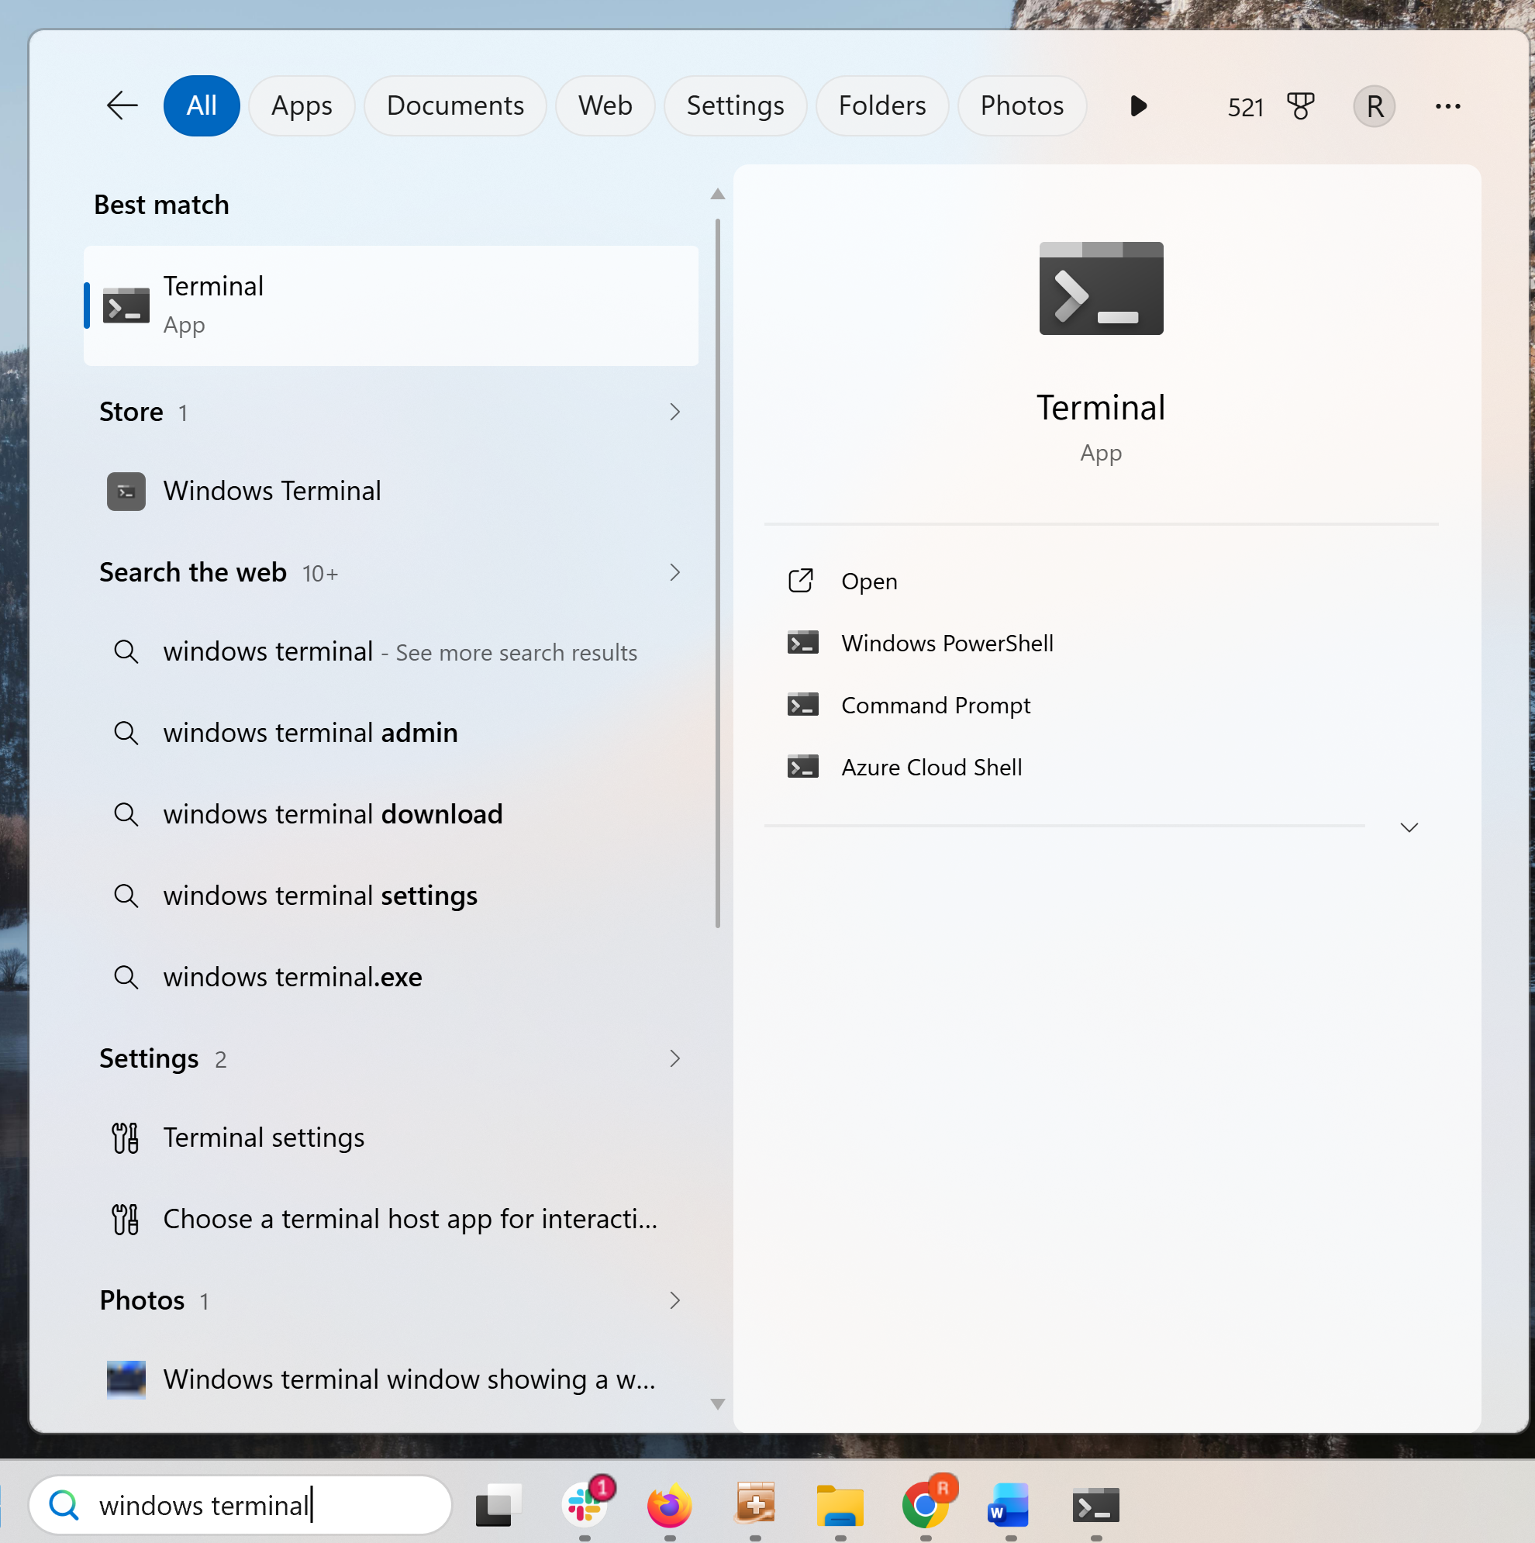
Task: Open the Terminal best match result
Action: coord(391,305)
